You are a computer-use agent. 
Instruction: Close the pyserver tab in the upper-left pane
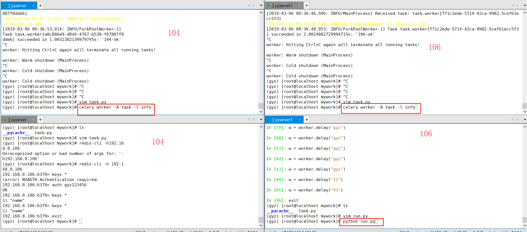coord(33,5)
